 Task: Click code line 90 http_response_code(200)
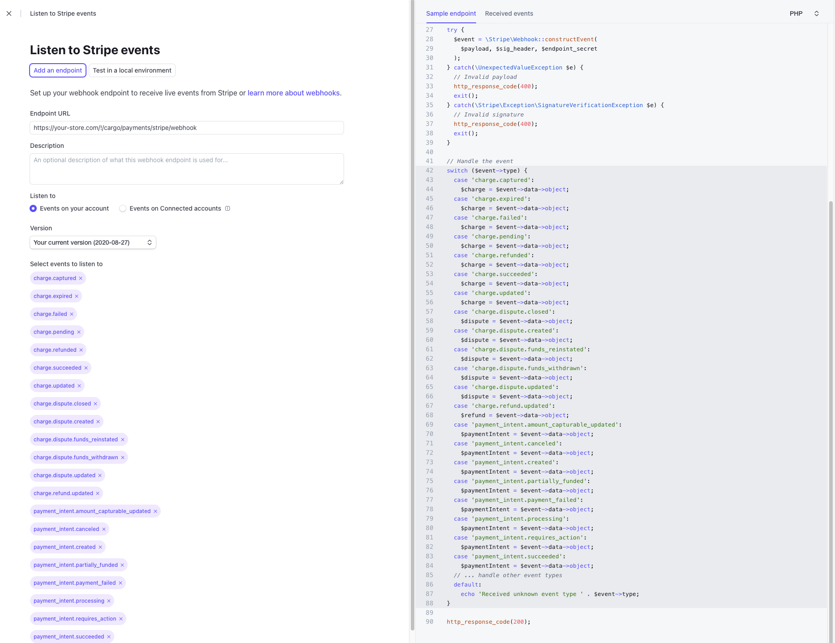tap(488, 622)
